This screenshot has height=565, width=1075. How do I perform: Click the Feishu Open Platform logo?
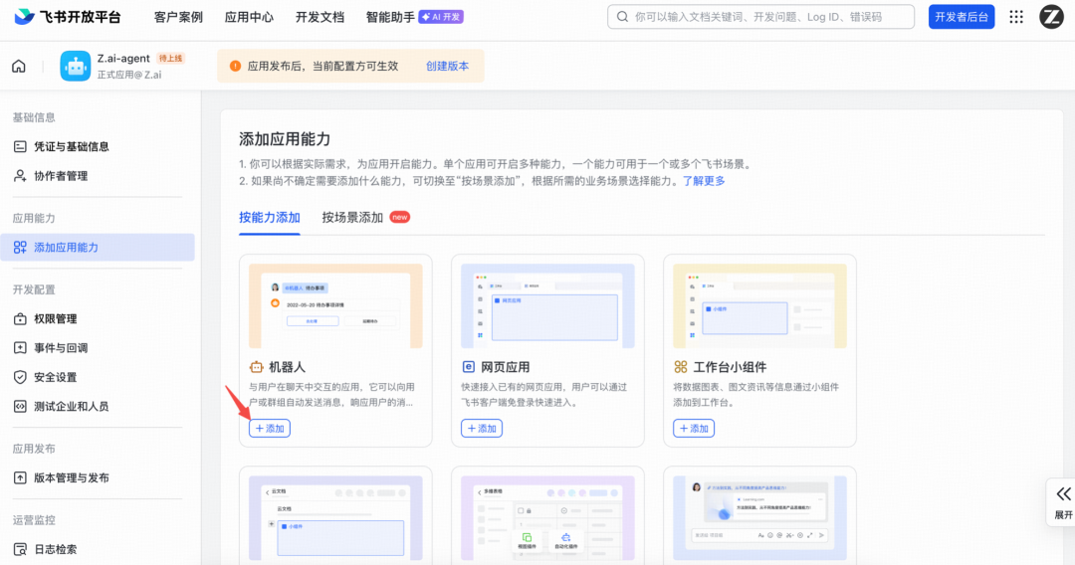[68, 17]
